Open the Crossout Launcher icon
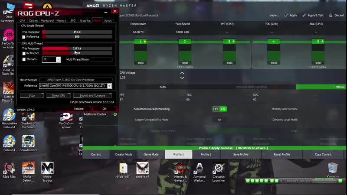 (x=219, y=172)
